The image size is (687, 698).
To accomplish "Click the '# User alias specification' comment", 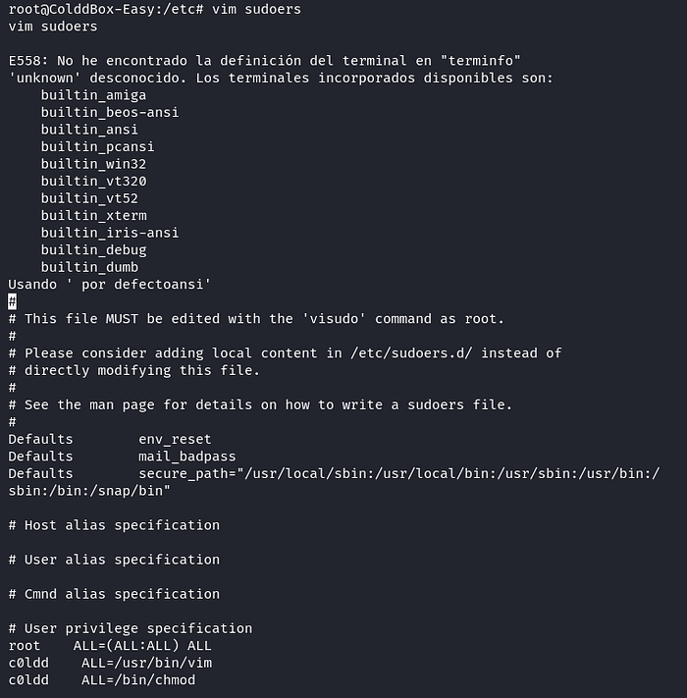I will 114,560.
